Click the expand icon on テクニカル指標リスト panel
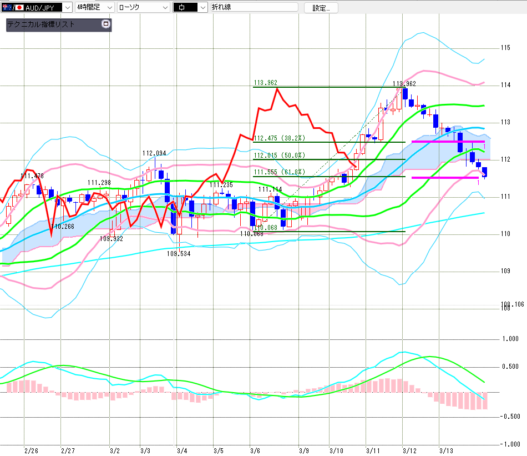Screen dimensions: 527x456 click(x=106, y=24)
